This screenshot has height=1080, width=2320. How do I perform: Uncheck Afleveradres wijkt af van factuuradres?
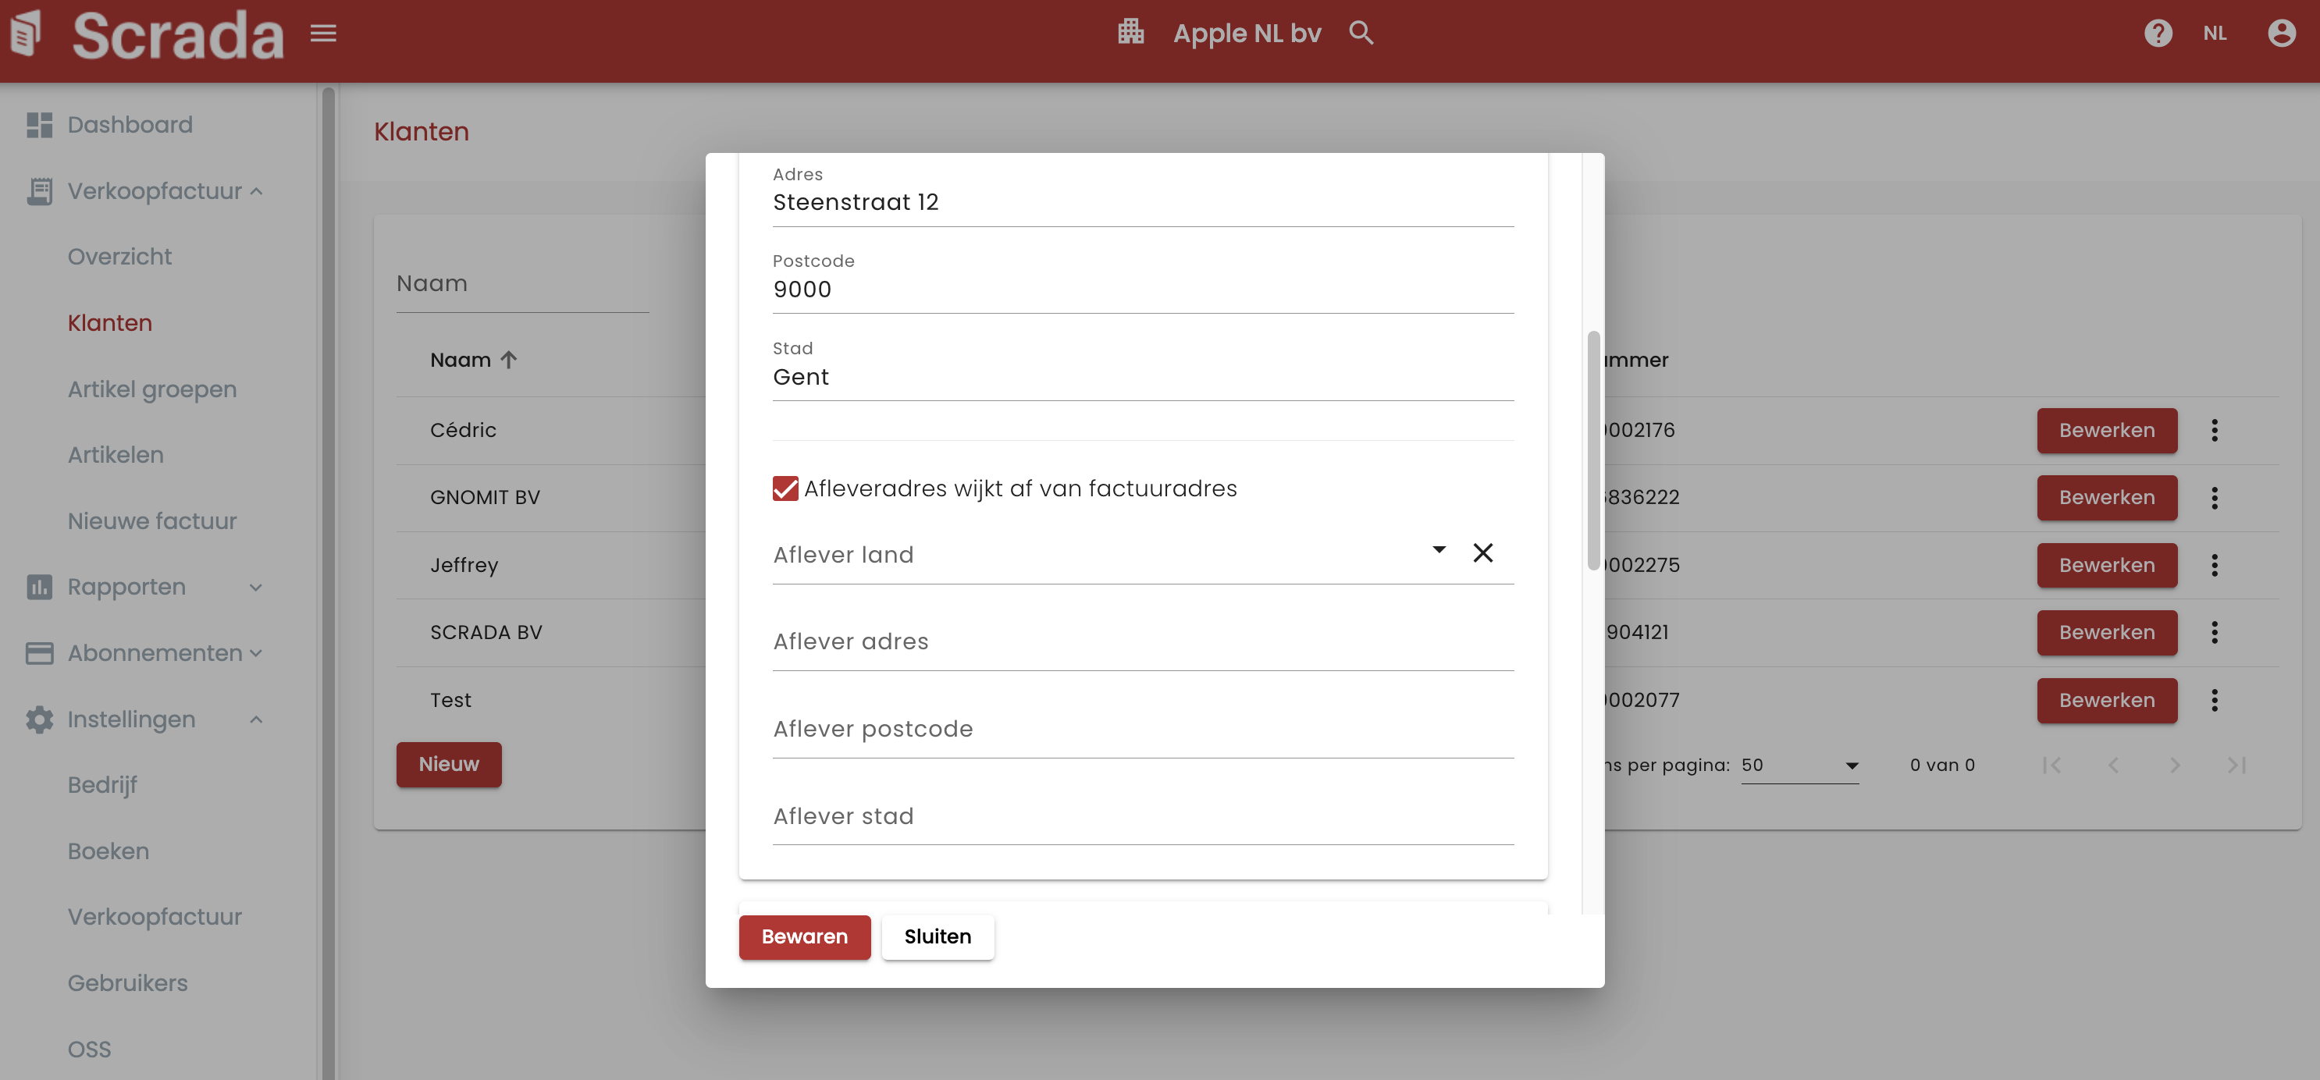coord(785,488)
